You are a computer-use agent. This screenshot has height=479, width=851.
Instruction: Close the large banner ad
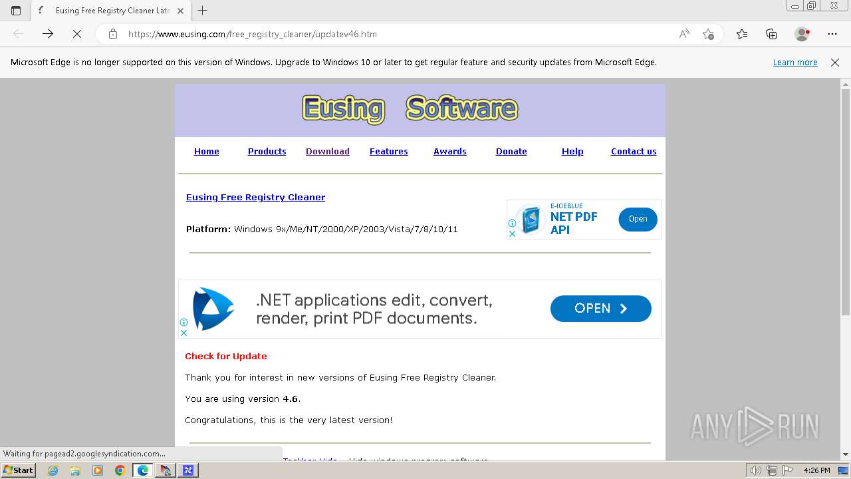pos(183,333)
